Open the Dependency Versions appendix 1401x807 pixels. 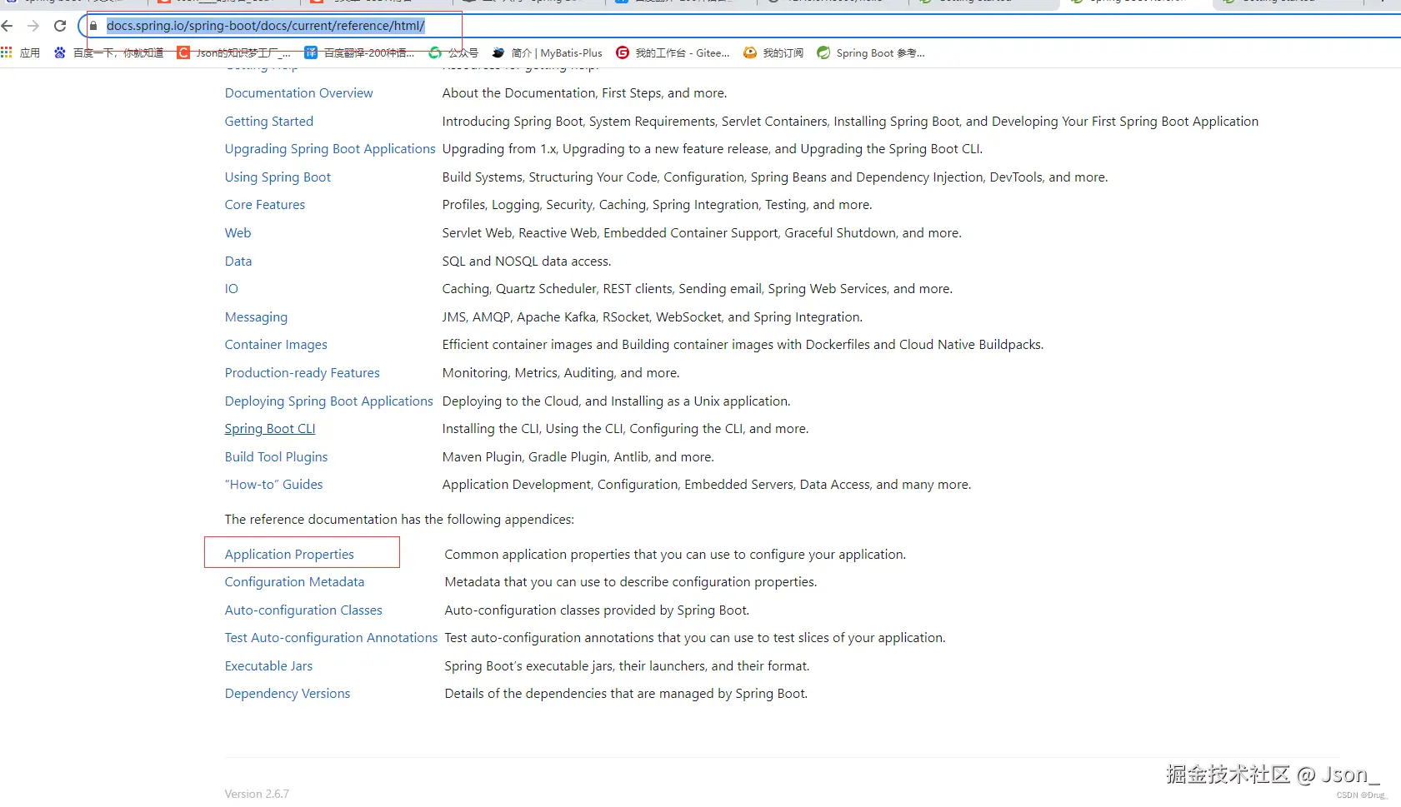(288, 694)
